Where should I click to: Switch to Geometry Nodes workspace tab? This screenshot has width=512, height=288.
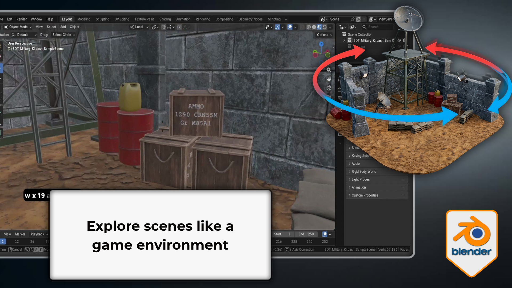pos(250,19)
